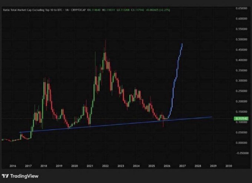This screenshot has width=252, height=183.
Task: Click the 2020 label on time axis
Action: pyautogui.click(x=74, y=166)
